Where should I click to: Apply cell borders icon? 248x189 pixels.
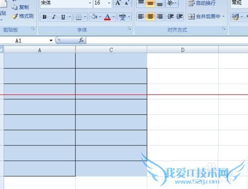coord(78,17)
